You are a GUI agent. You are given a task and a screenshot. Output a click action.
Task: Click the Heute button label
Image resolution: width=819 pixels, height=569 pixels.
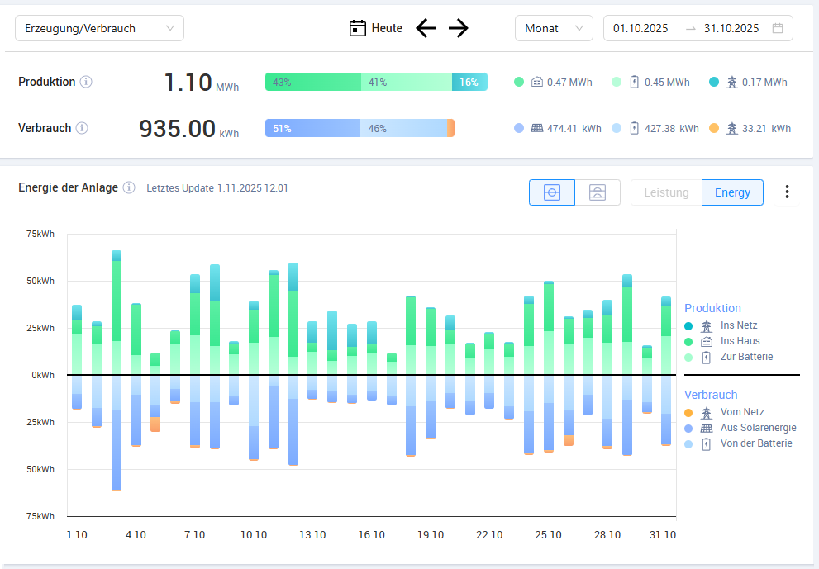tap(387, 28)
